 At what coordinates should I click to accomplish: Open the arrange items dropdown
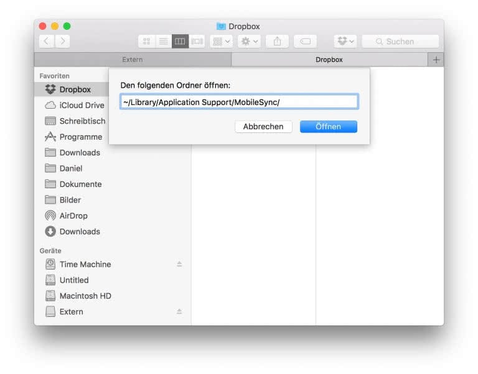221,42
